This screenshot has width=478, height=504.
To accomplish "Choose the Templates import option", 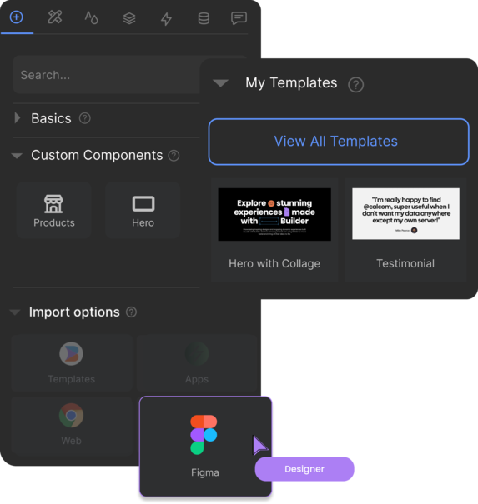I will point(72,363).
